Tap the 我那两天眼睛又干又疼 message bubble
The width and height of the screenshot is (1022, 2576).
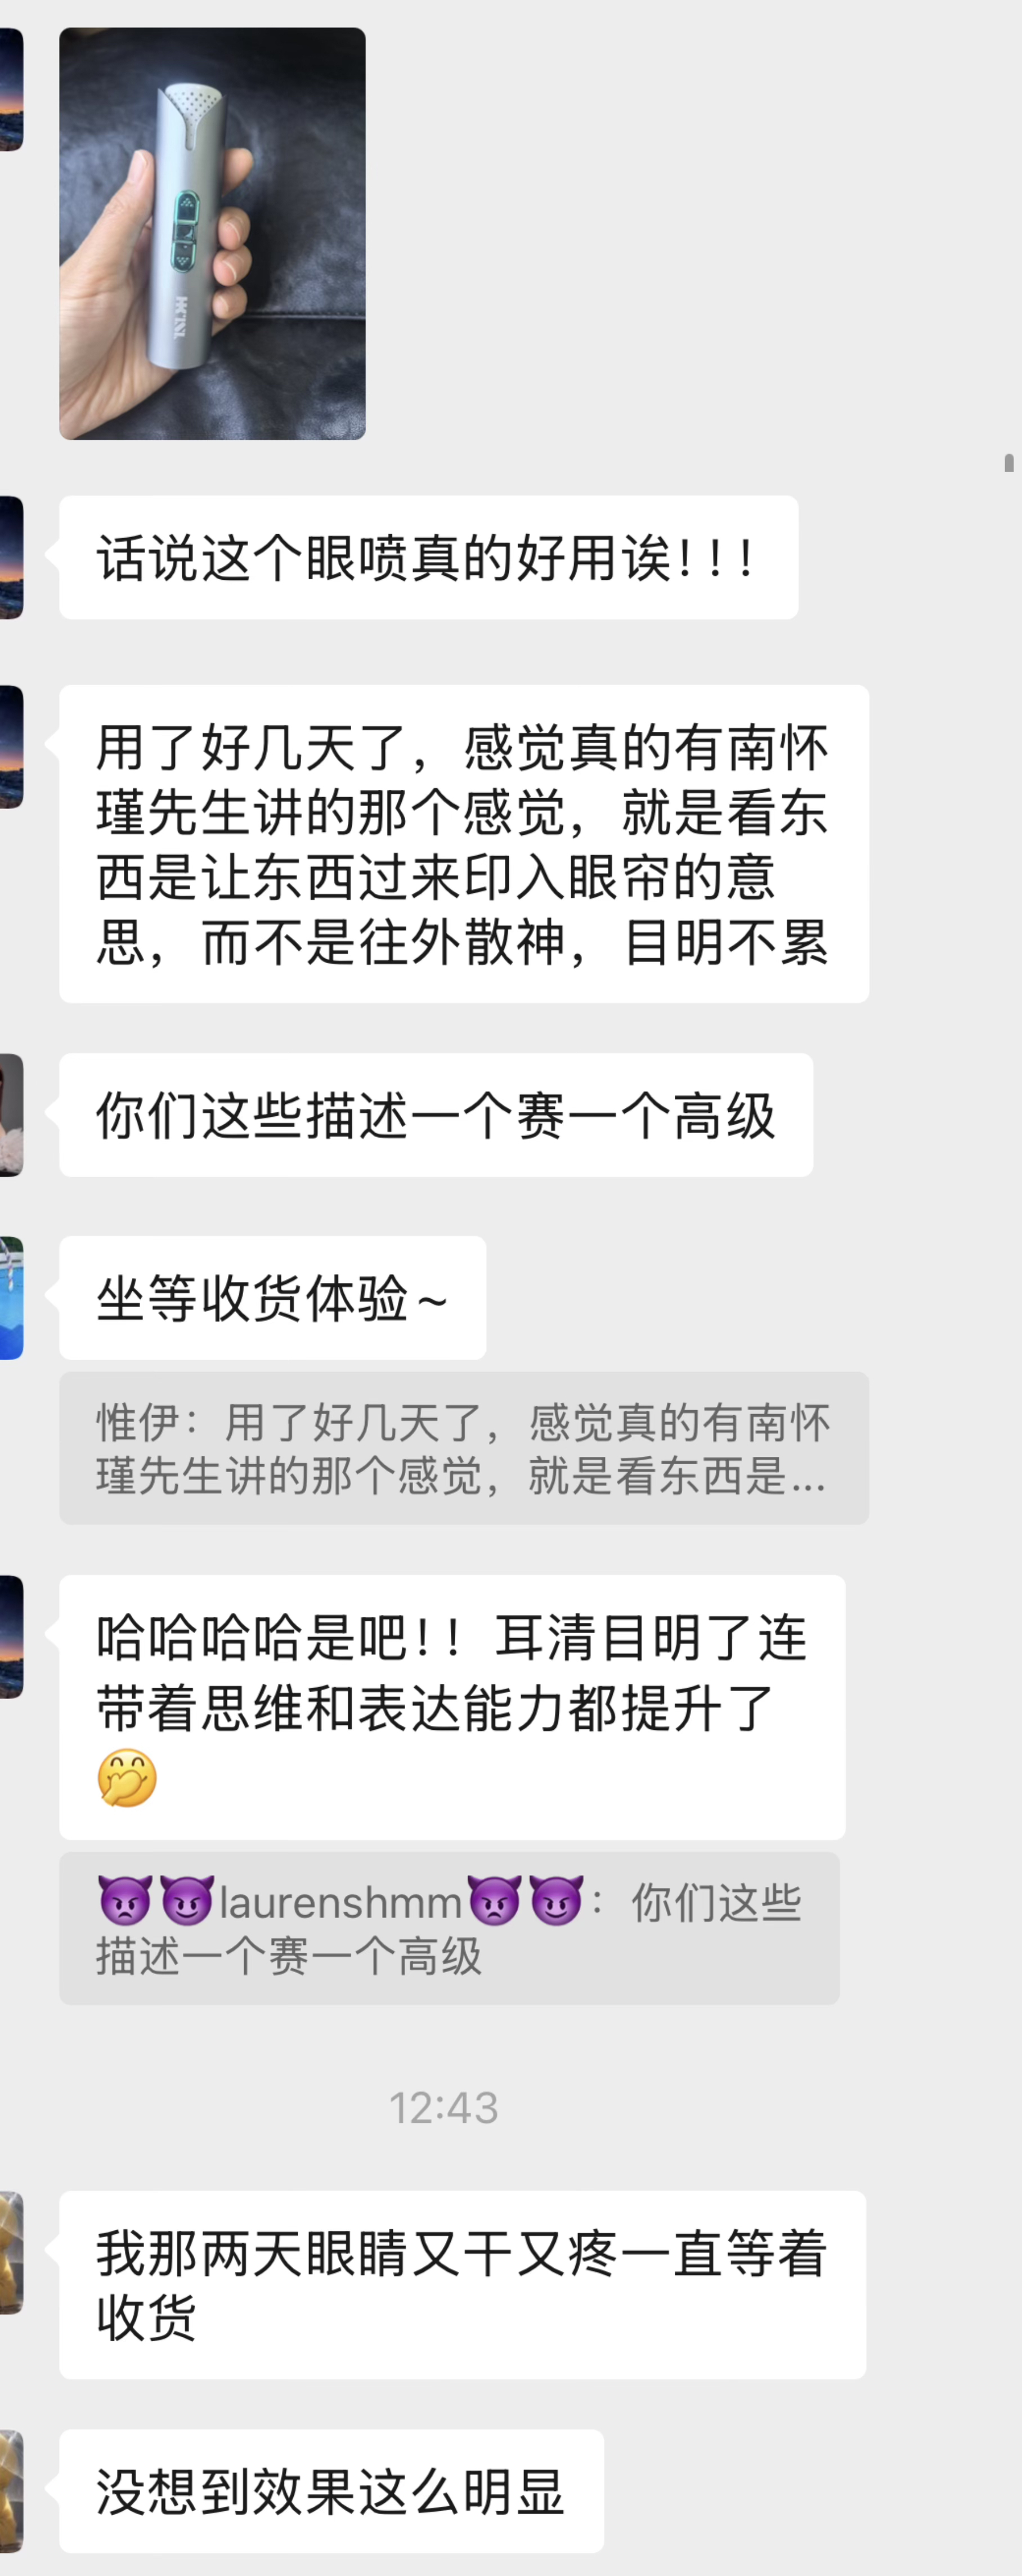(x=462, y=2284)
